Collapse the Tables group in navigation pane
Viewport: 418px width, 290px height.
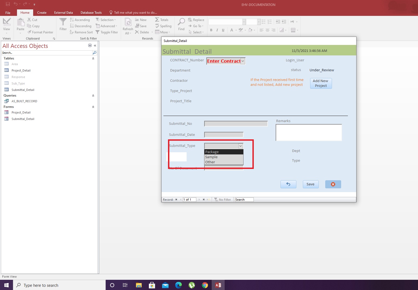pos(93,58)
